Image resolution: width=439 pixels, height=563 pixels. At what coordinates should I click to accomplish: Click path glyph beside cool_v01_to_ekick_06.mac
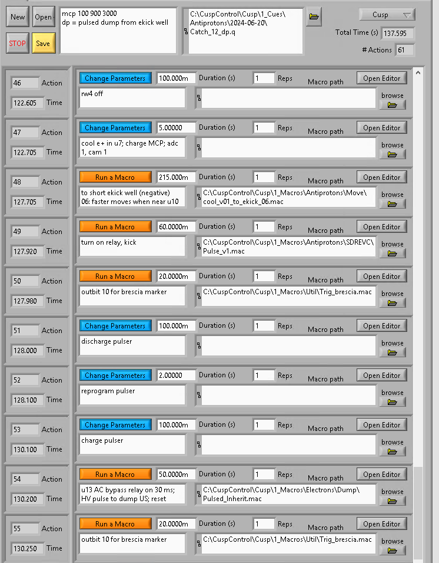198,197
